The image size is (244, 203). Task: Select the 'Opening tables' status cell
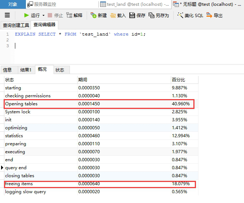pyautogui.click(x=41, y=103)
